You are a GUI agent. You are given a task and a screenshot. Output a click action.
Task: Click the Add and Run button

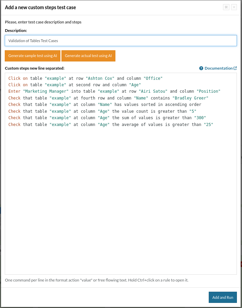coord(223,297)
